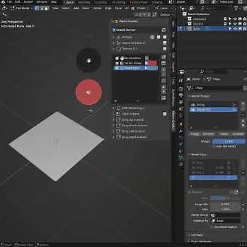Open the Mesh menu in viewport header
The image size is (247, 247).
coord(86,8)
